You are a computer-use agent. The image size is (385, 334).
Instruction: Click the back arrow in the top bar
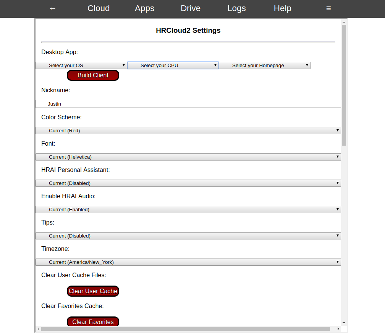point(52,8)
